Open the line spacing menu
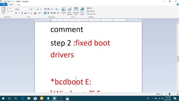This screenshot has height=101, width=179. pyautogui.click(x=57, y=9)
